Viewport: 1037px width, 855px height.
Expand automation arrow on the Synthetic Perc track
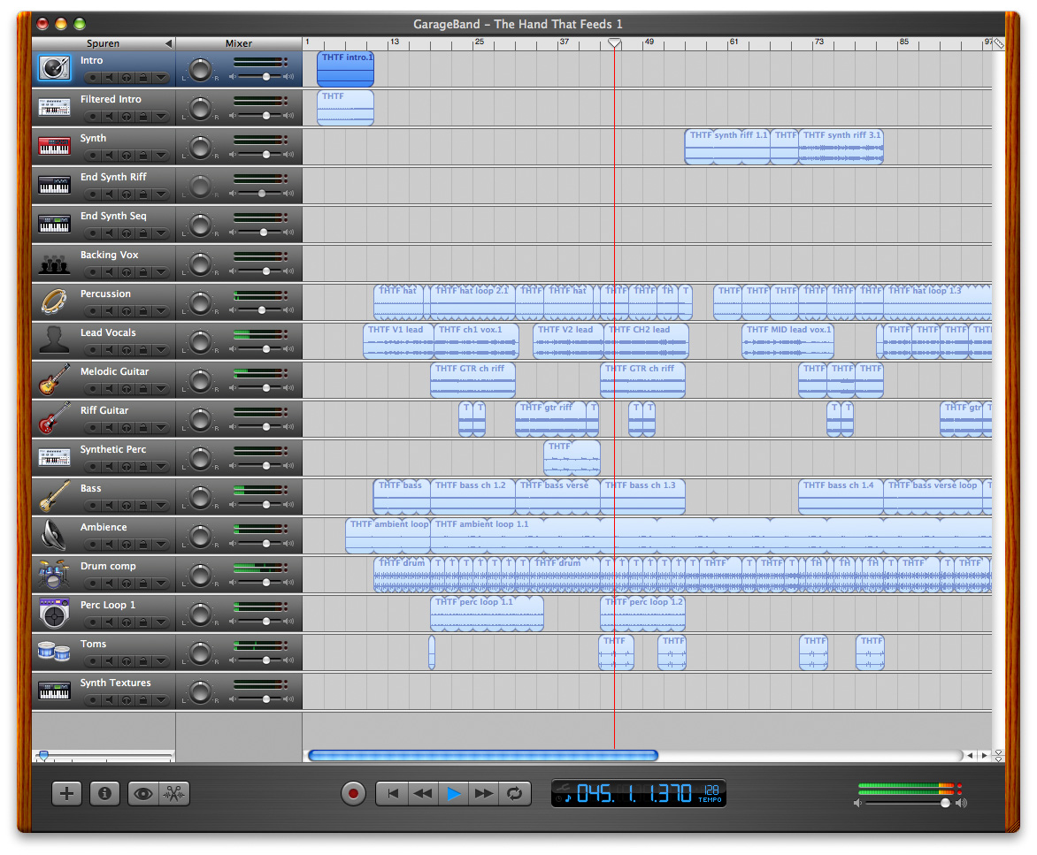[x=161, y=467]
